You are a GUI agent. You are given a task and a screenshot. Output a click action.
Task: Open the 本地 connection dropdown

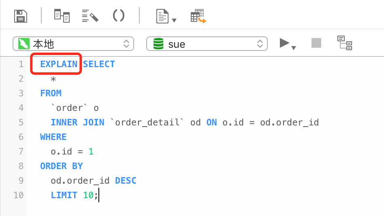click(73, 44)
